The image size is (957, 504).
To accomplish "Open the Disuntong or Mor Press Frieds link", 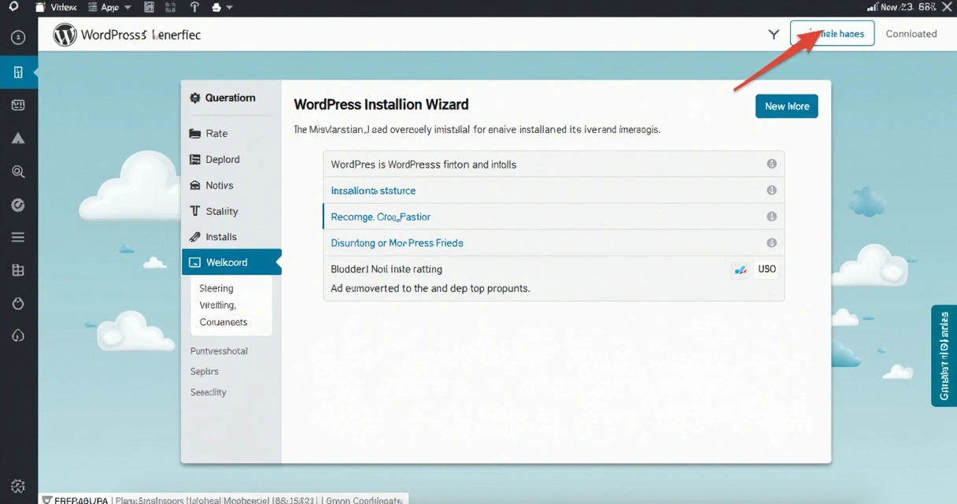I will 397,243.
